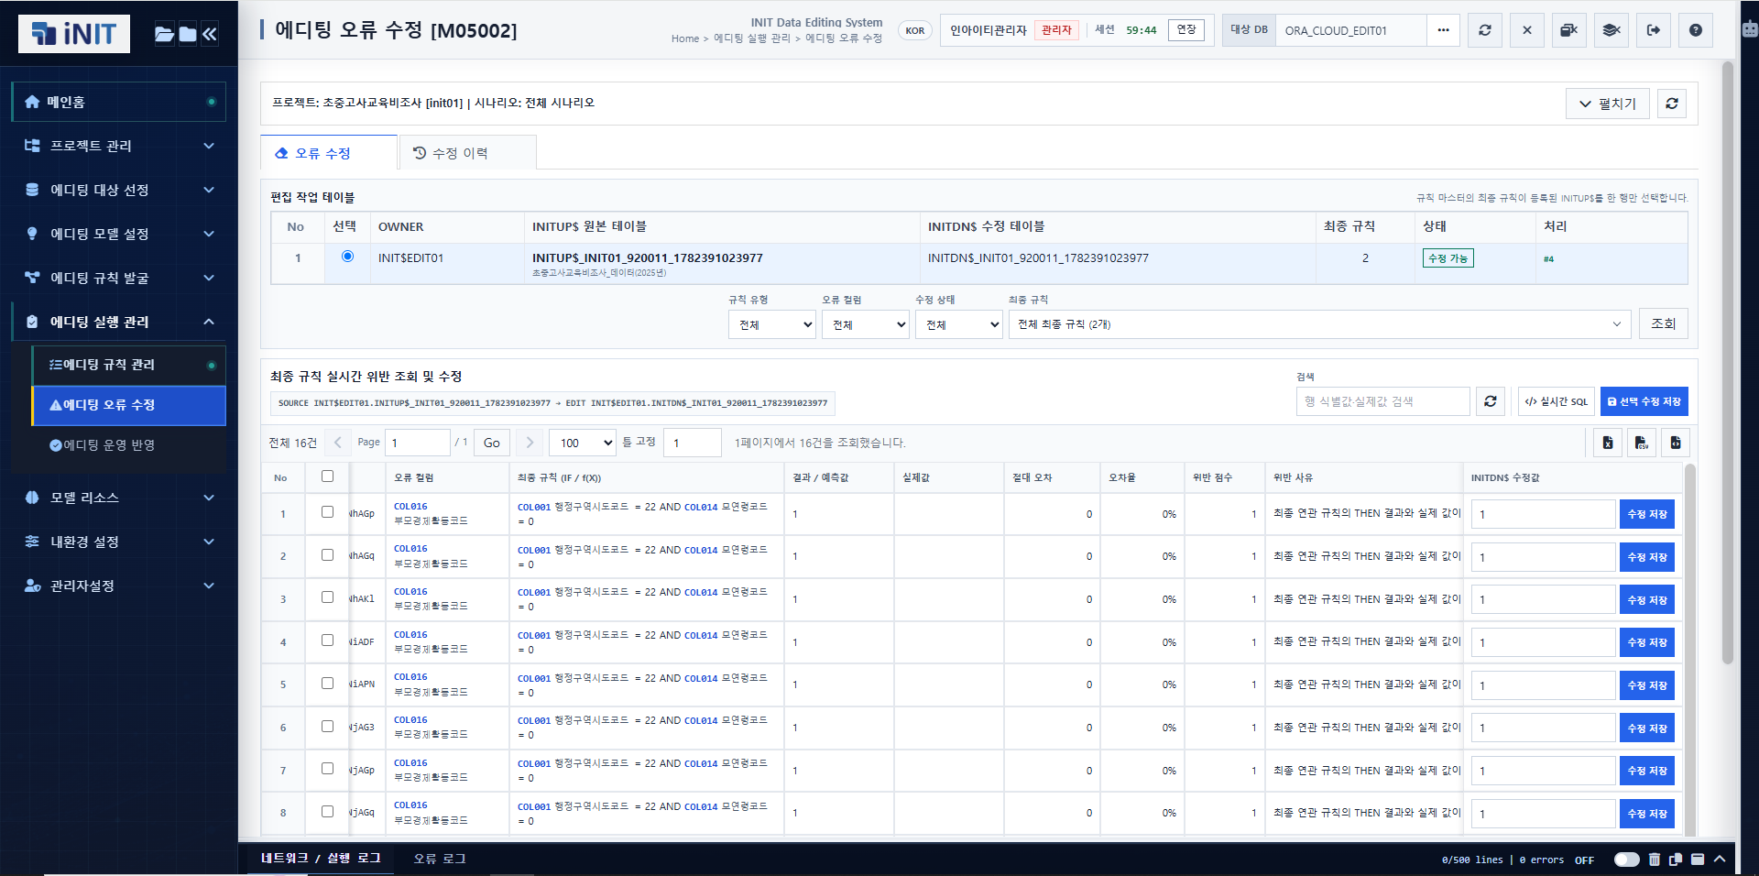Click the 조회 search button
This screenshot has width=1759, height=876.
[1663, 323]
